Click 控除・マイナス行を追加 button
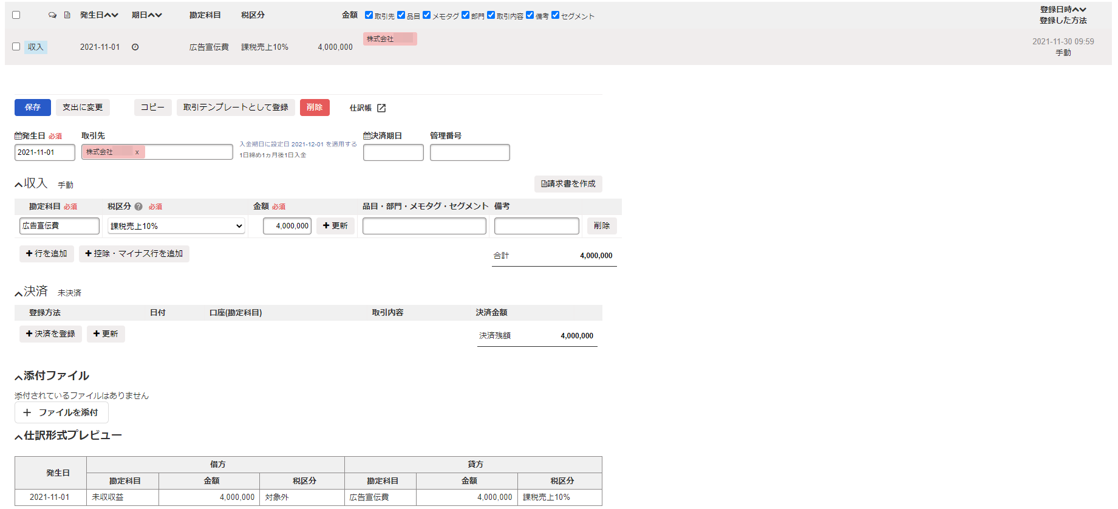Viewport: 1118px width, 509px height. [x=134, y=254]
